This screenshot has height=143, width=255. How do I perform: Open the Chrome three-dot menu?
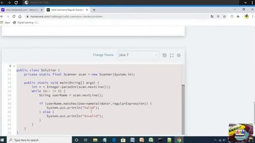pos(253,17)
